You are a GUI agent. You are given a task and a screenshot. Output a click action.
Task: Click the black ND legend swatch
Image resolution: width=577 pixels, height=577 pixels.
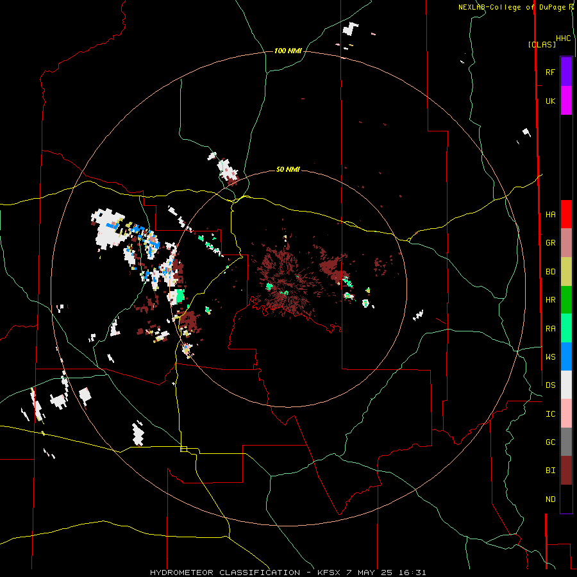pos(566,499)
